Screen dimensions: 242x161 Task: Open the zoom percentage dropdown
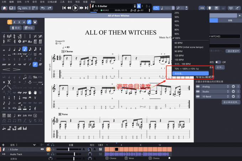point(25,8)
